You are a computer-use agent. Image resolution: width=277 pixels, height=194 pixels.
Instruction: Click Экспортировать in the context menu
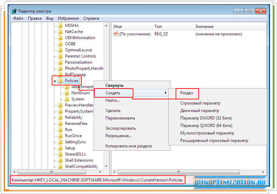coord(120,128)
